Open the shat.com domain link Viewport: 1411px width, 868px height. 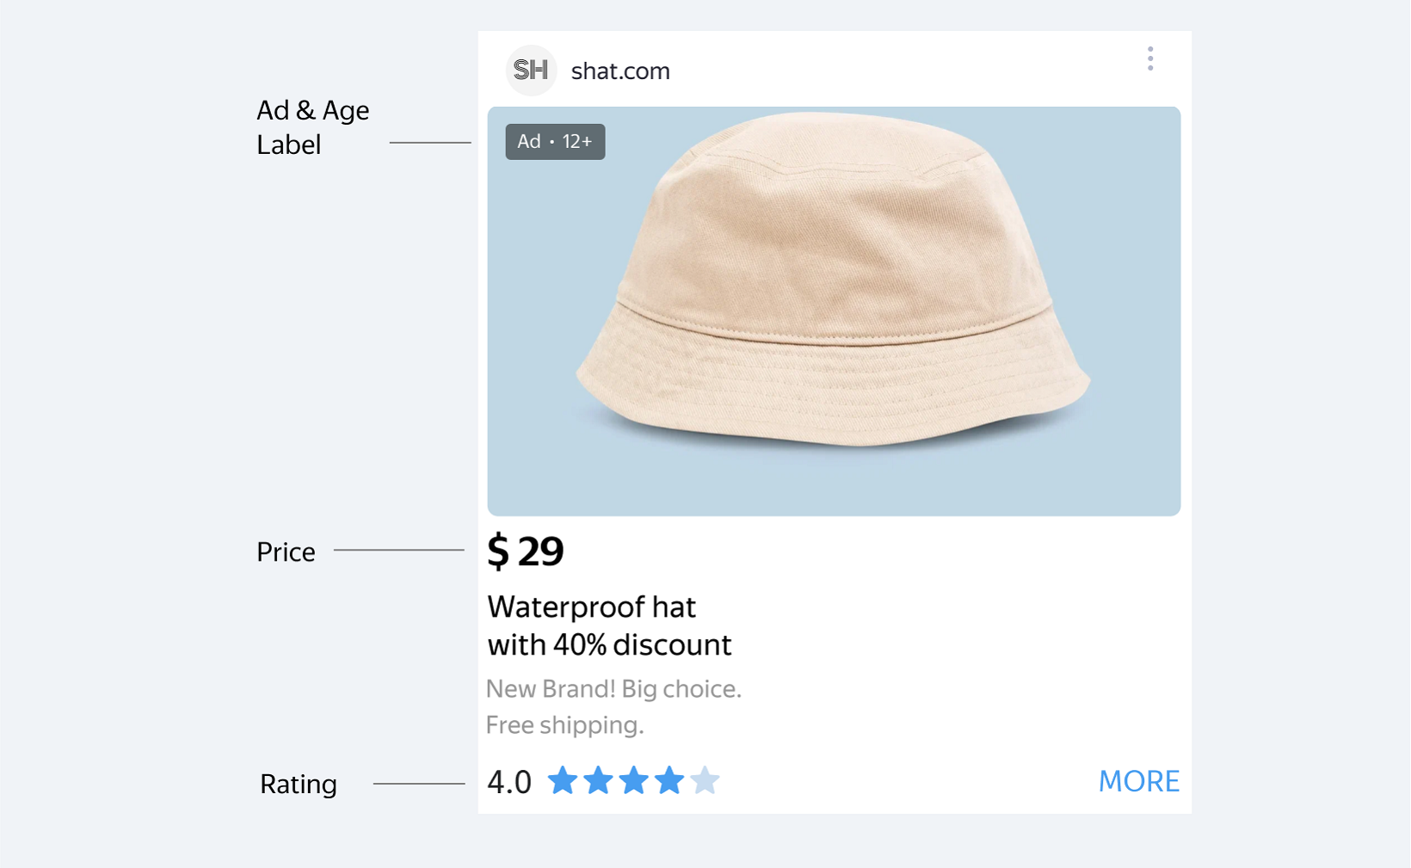(x=620, y=71)
